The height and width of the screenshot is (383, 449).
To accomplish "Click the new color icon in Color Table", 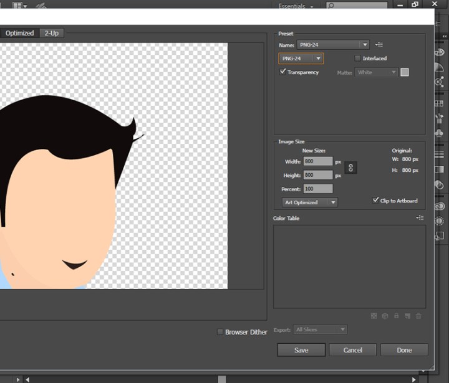I will pyautogui.click(x=407, y=316).
